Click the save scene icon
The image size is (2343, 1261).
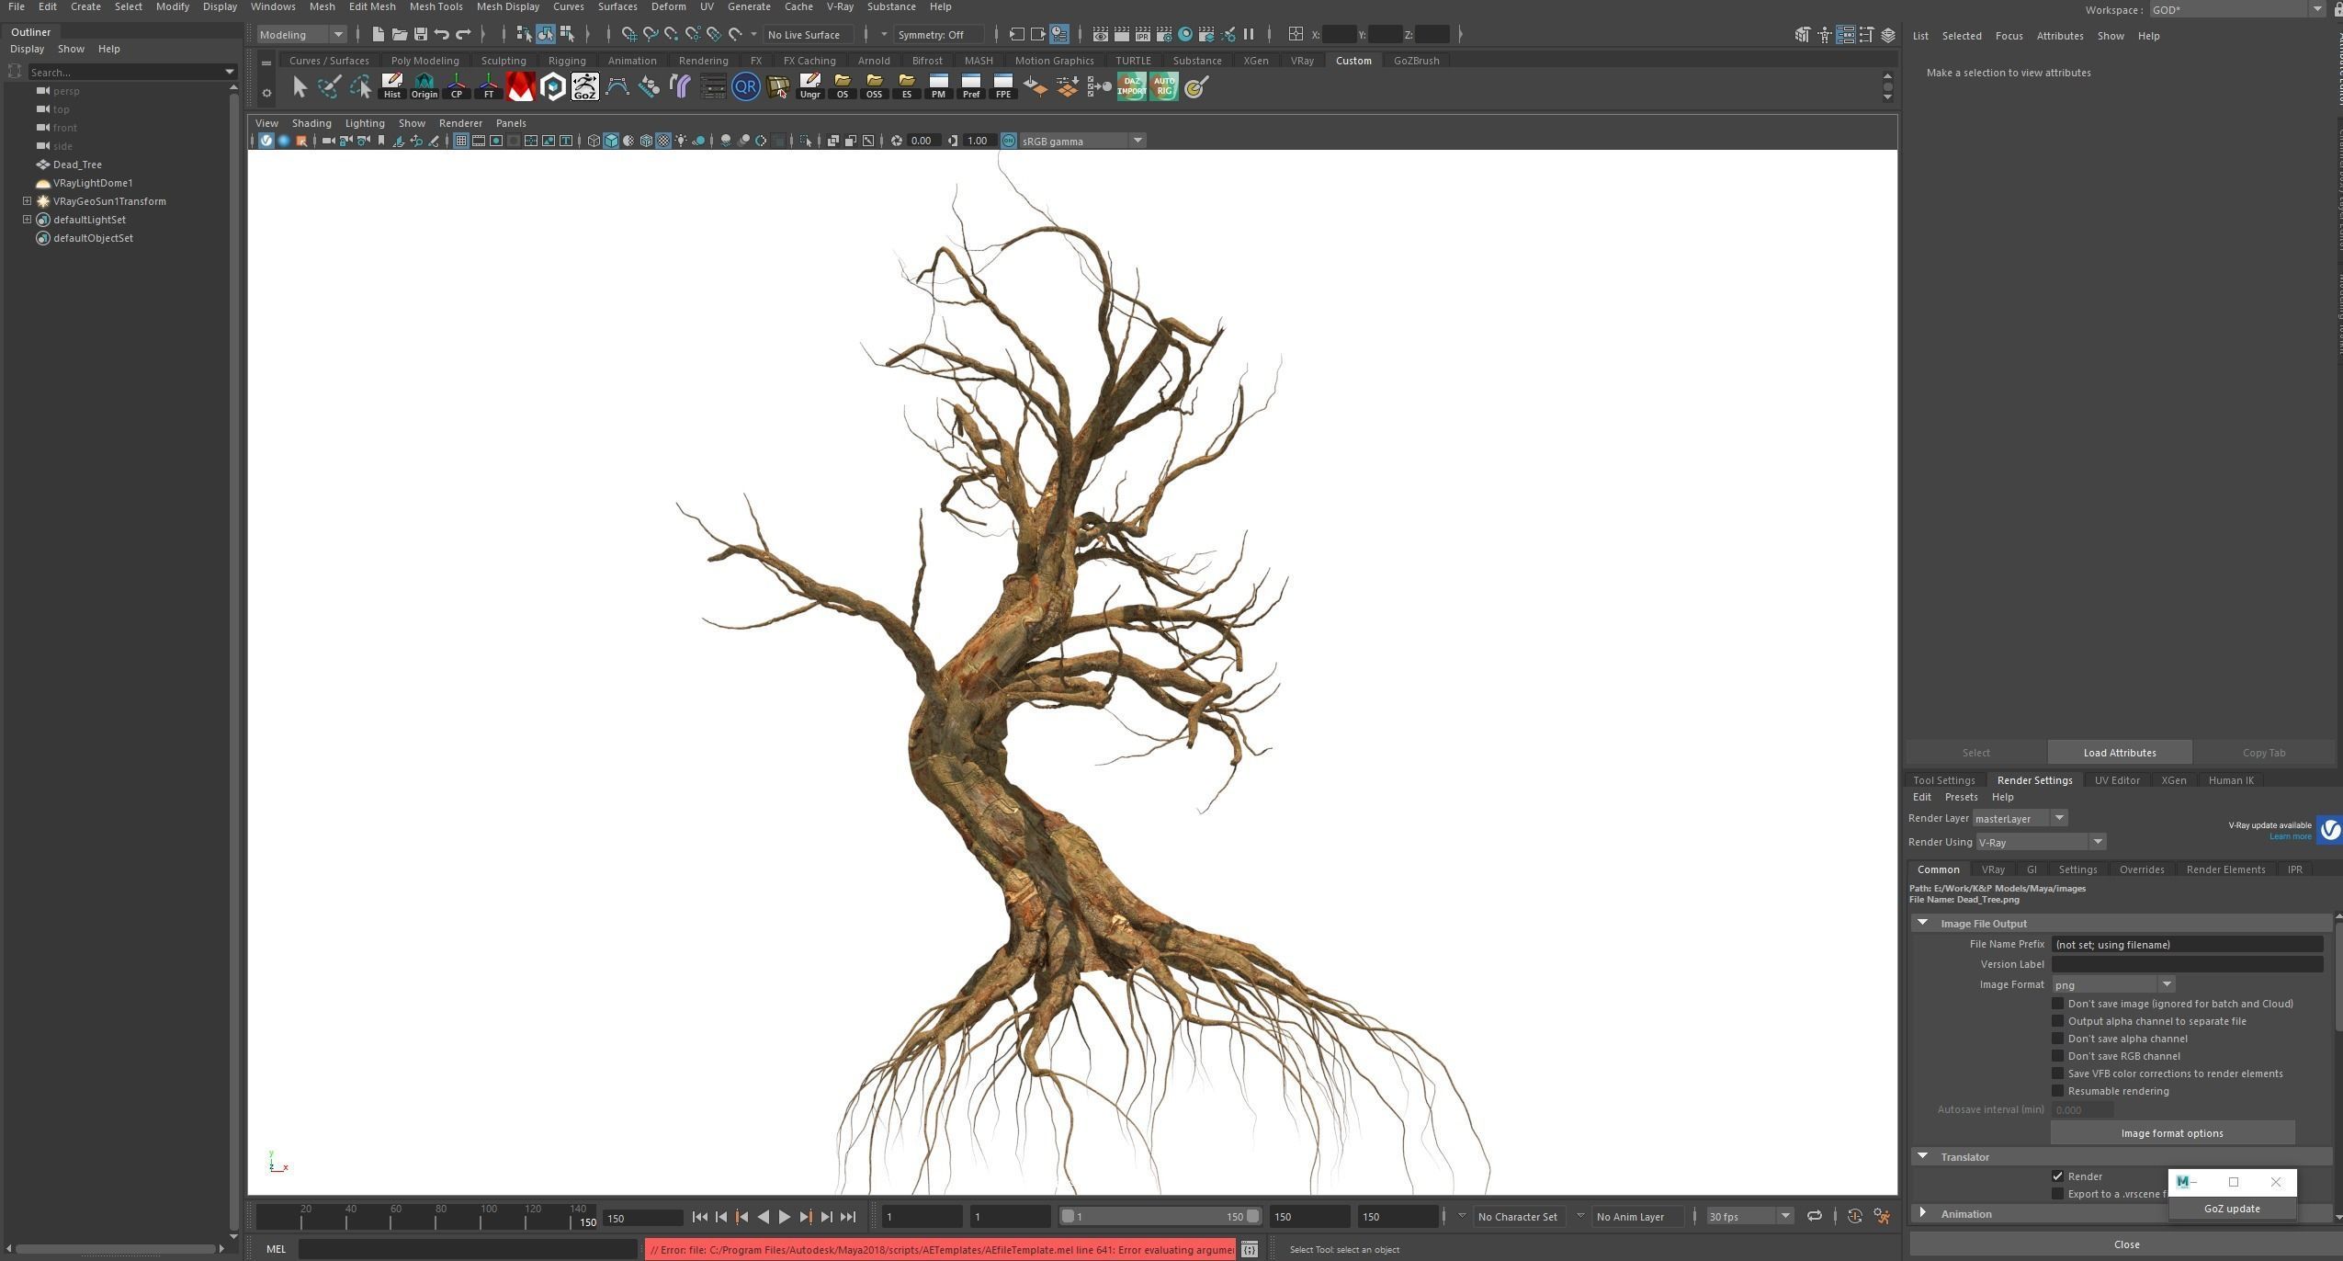pos(420,34)
